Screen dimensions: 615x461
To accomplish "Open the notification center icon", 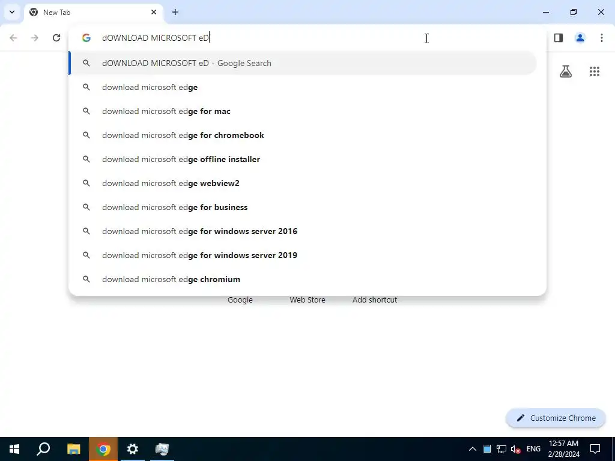I will click(595, 449).
